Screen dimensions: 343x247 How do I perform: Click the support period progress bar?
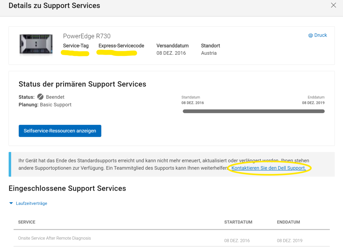[254, 111]
